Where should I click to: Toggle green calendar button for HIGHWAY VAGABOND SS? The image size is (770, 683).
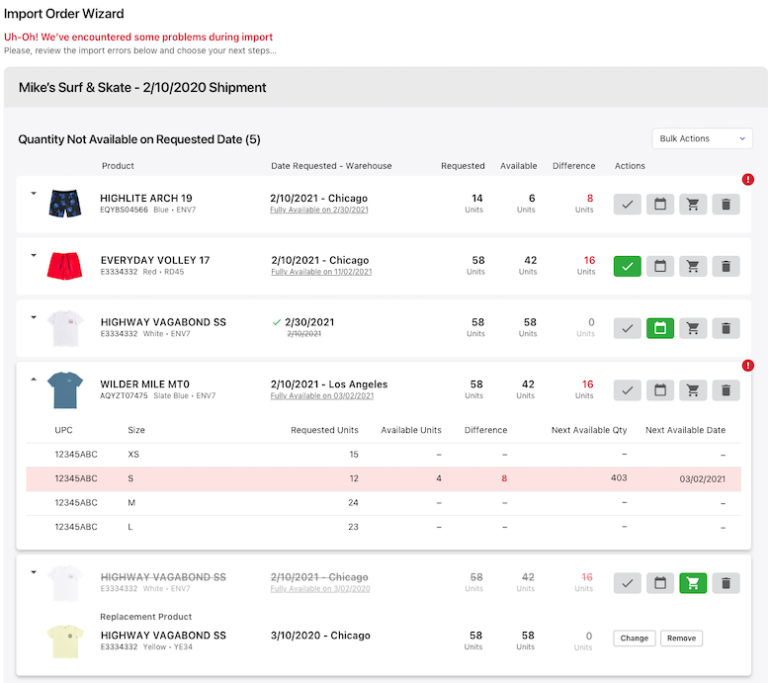[660, 328]
